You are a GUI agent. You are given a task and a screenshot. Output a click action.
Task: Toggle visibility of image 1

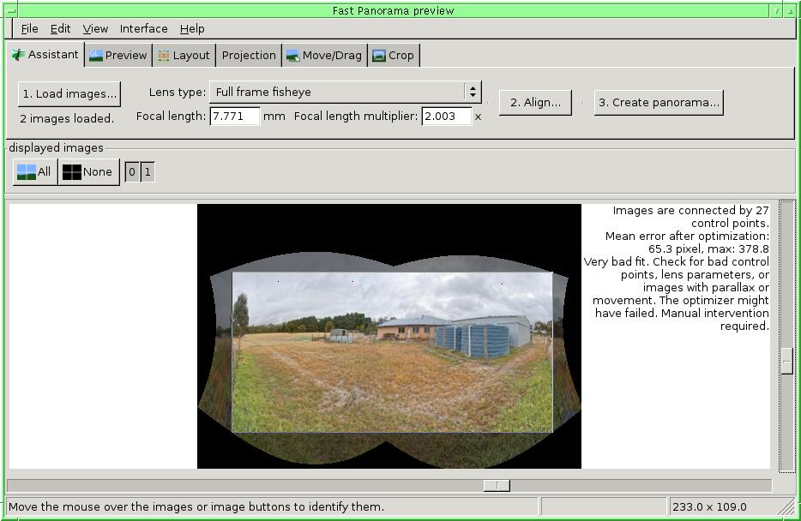click(x=148, y=172)
